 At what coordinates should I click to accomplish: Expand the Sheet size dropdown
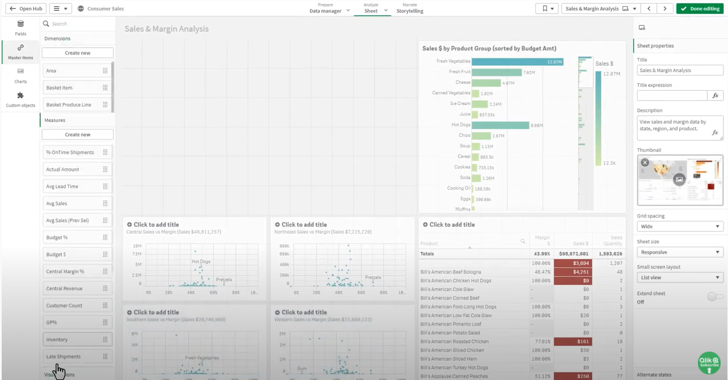click(x=680, y=252)
